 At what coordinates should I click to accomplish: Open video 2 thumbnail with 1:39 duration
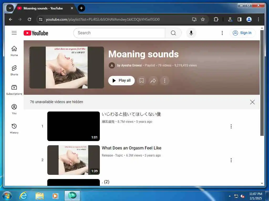[74, 160]
